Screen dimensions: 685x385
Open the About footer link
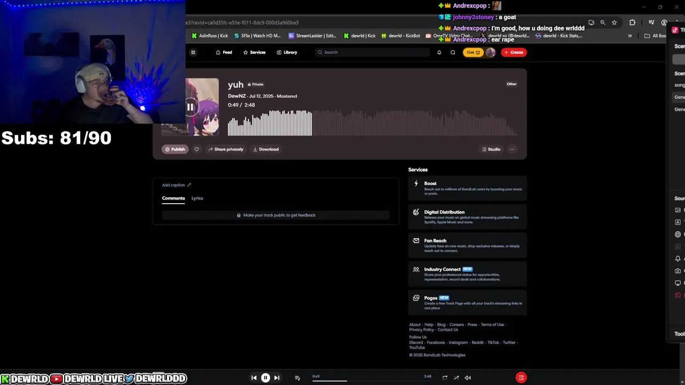coord(415,325)
